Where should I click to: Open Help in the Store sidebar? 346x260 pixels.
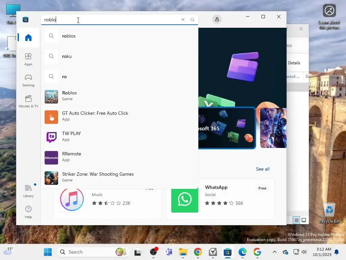click(x=28, y=212)
